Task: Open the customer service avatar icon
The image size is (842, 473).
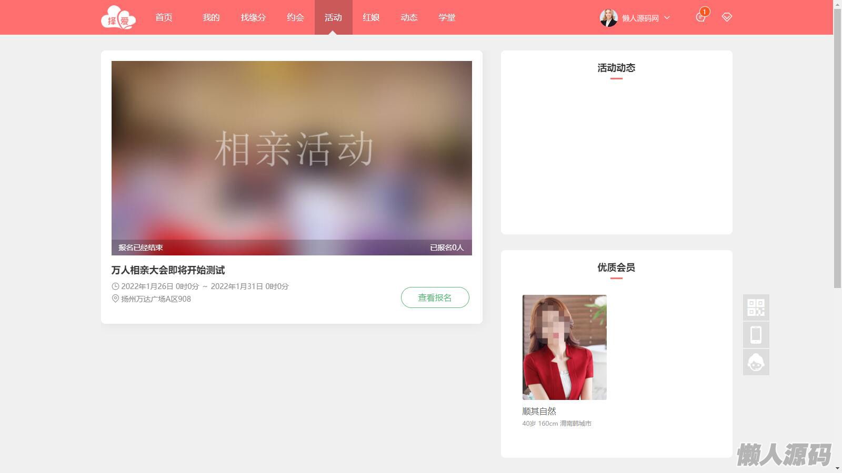Action: 756,362
